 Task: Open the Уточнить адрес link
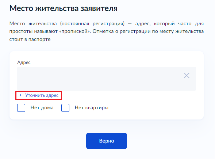coord(42,95)
